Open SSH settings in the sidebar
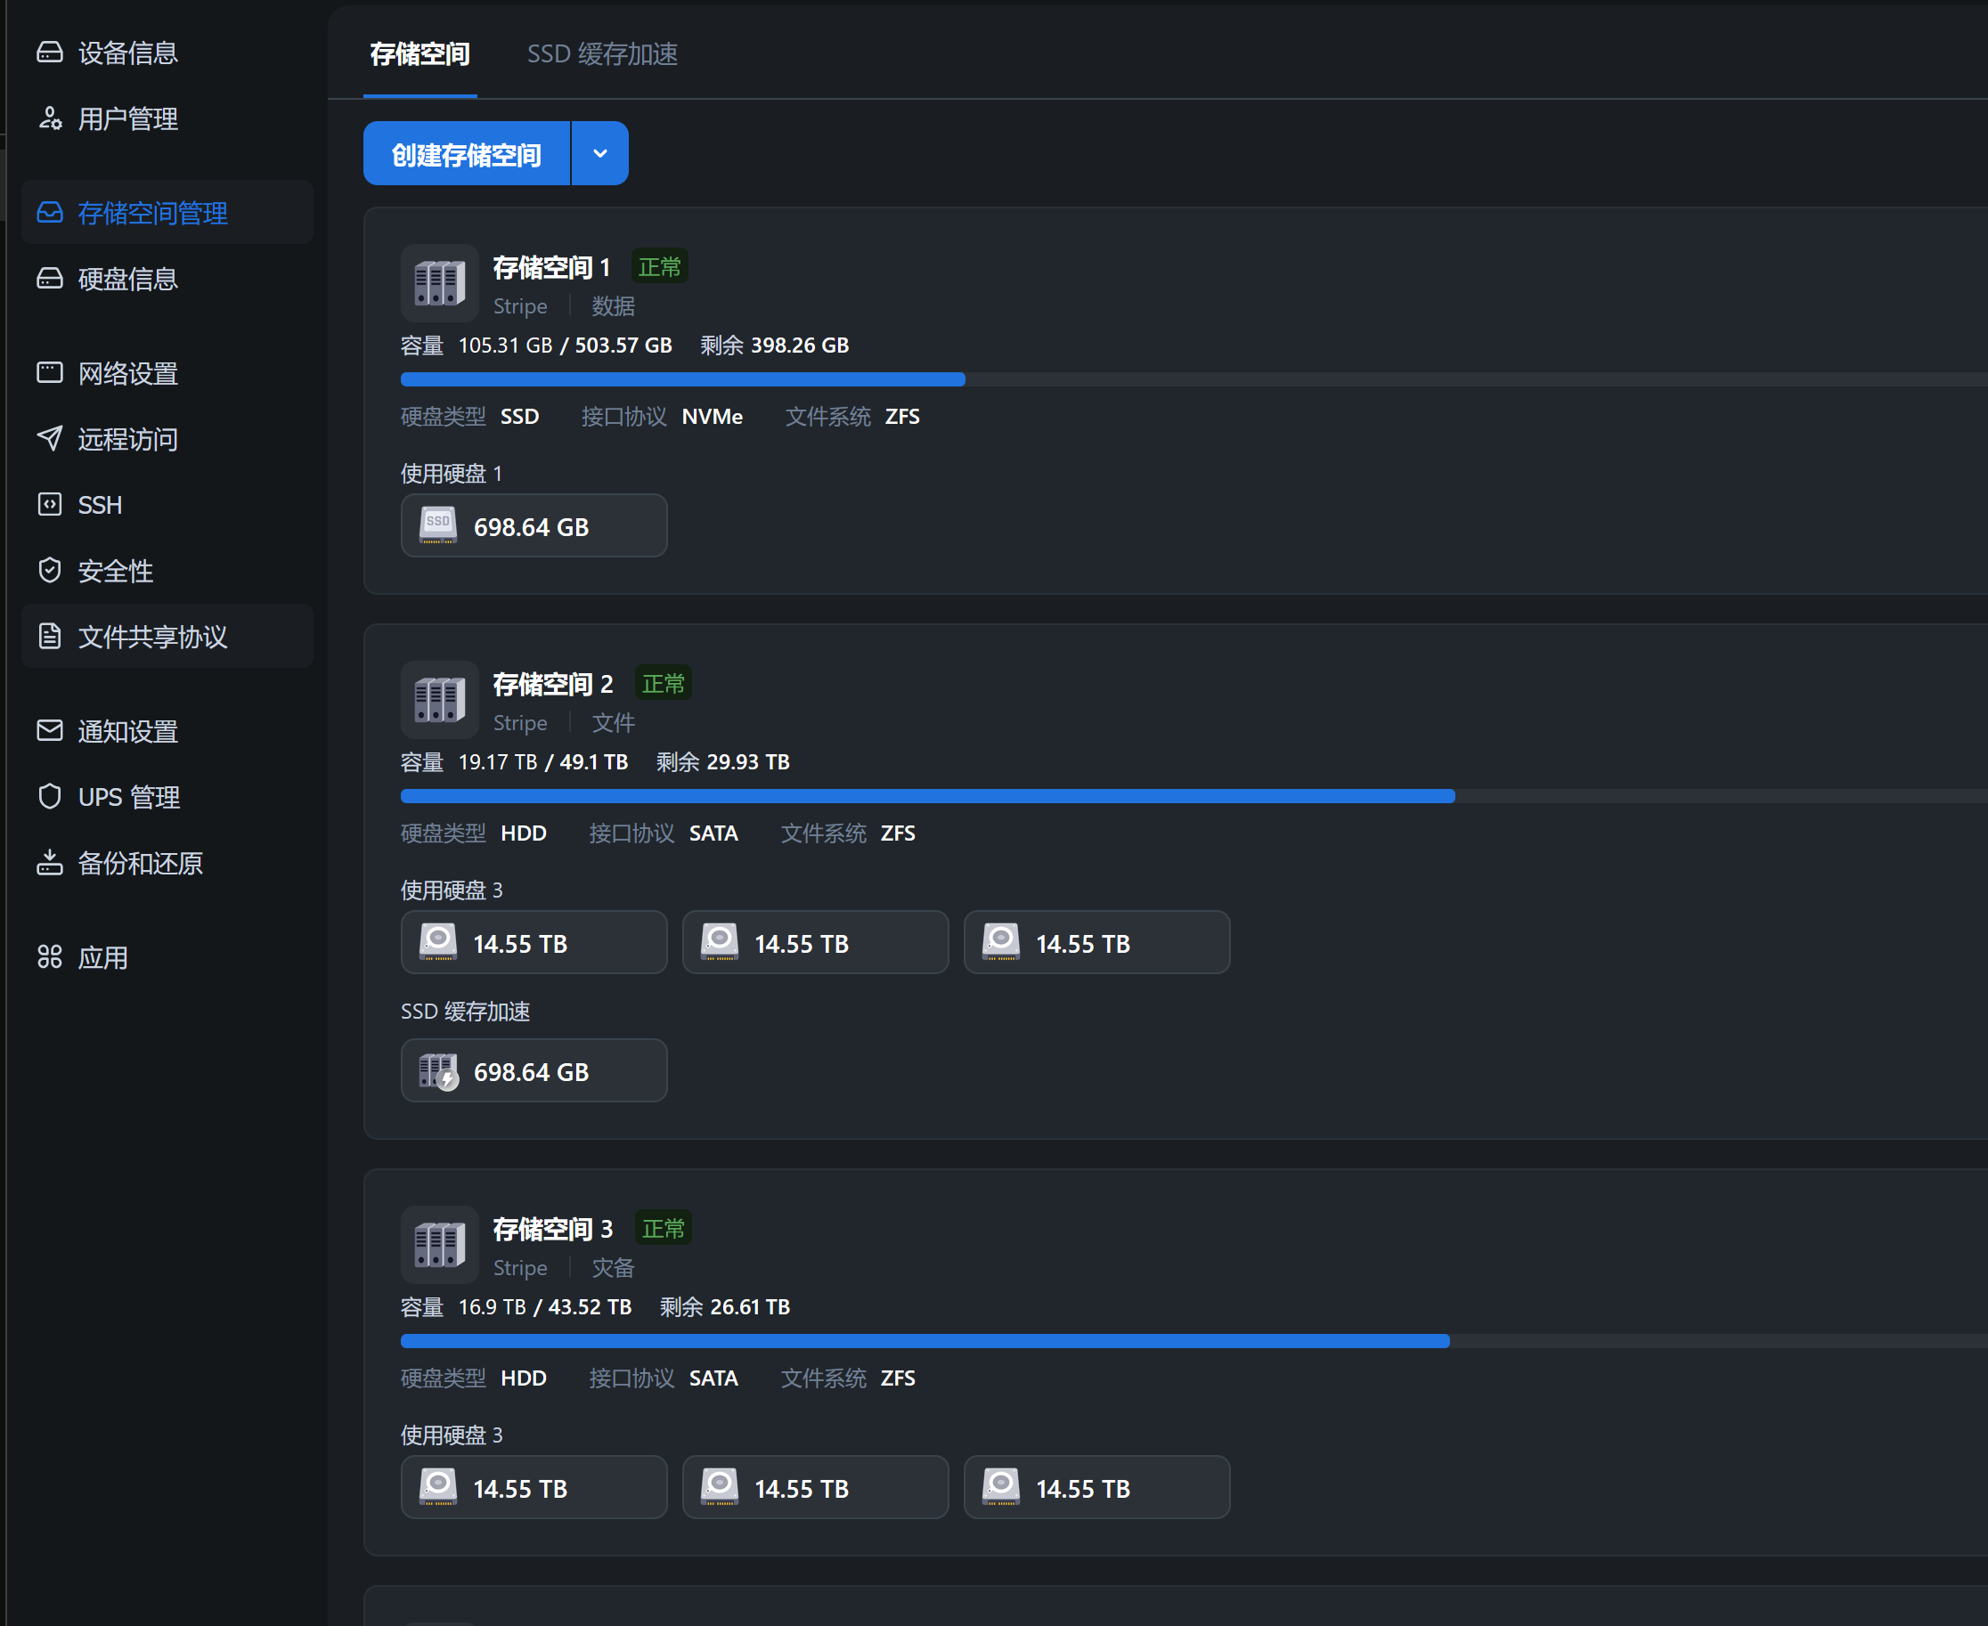 tap(99, 505)
